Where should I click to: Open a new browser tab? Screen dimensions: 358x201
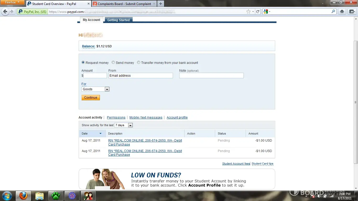coord(160,4)
